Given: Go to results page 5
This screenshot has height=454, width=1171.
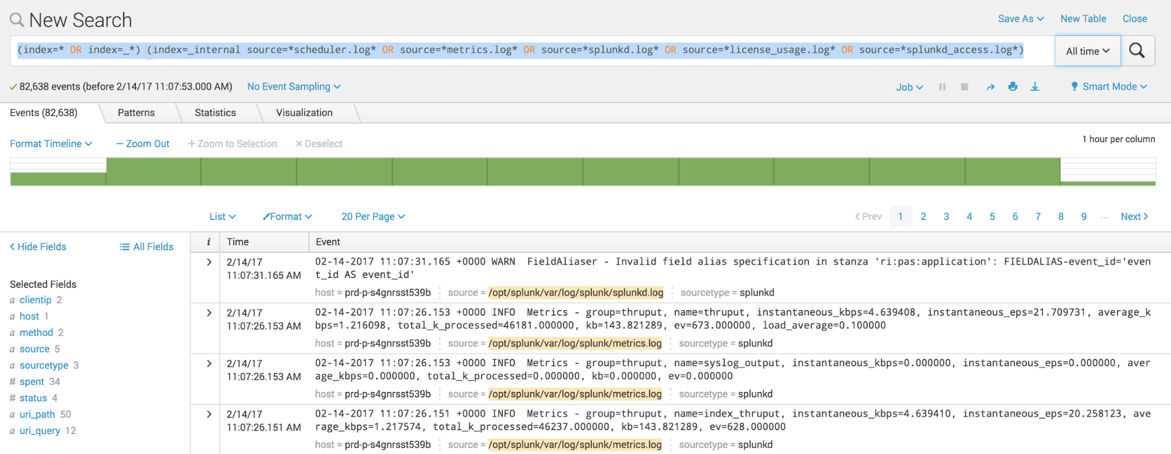Looking at the screenshot, I should pos(992,216).
